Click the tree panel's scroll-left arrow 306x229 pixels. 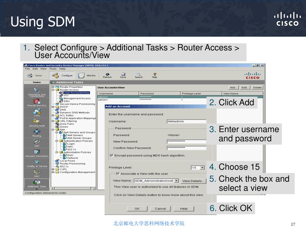[53, 188]
